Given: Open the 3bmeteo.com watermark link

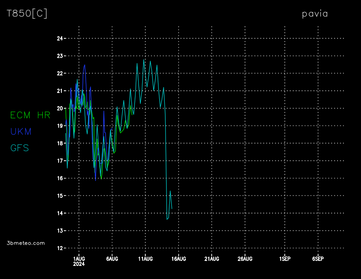Looking at the screenshot, I should coord(26,243).
